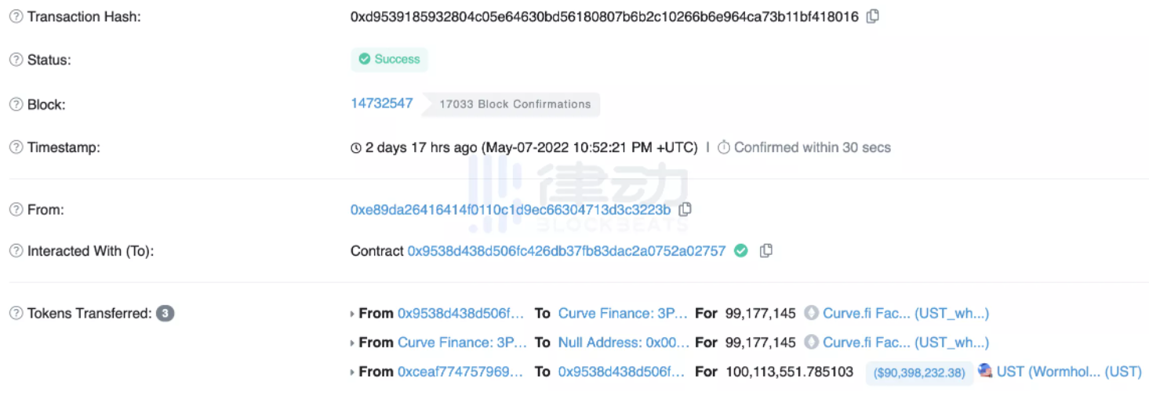Expand first token transfer row arrow
The image size is (1149, 396).
point(352,314)
